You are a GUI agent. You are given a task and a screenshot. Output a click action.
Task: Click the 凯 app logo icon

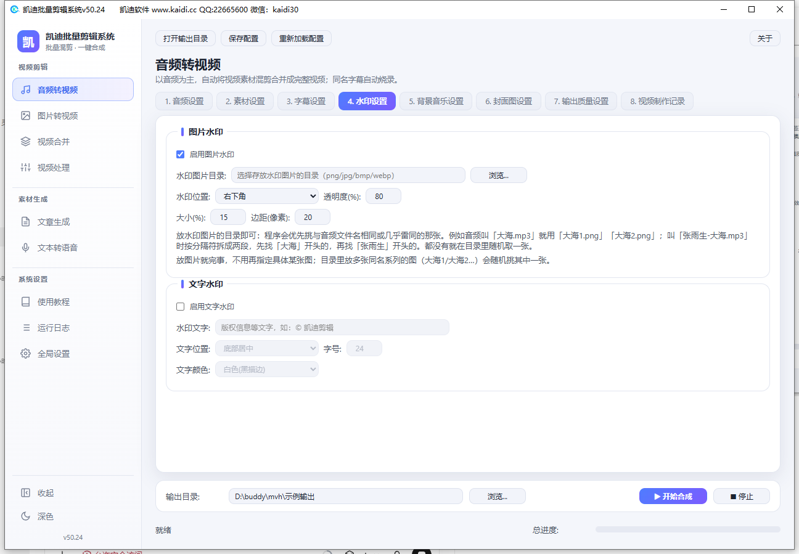click(x=28, y=41)
